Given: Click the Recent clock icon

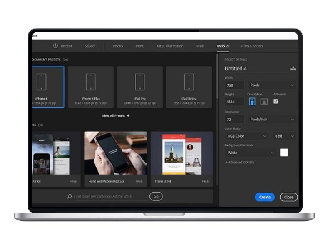Looking at the screenshot, I should 55,46.
